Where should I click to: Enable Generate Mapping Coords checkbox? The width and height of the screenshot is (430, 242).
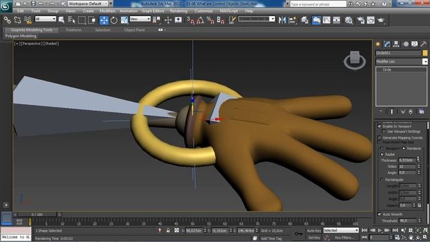380,137
